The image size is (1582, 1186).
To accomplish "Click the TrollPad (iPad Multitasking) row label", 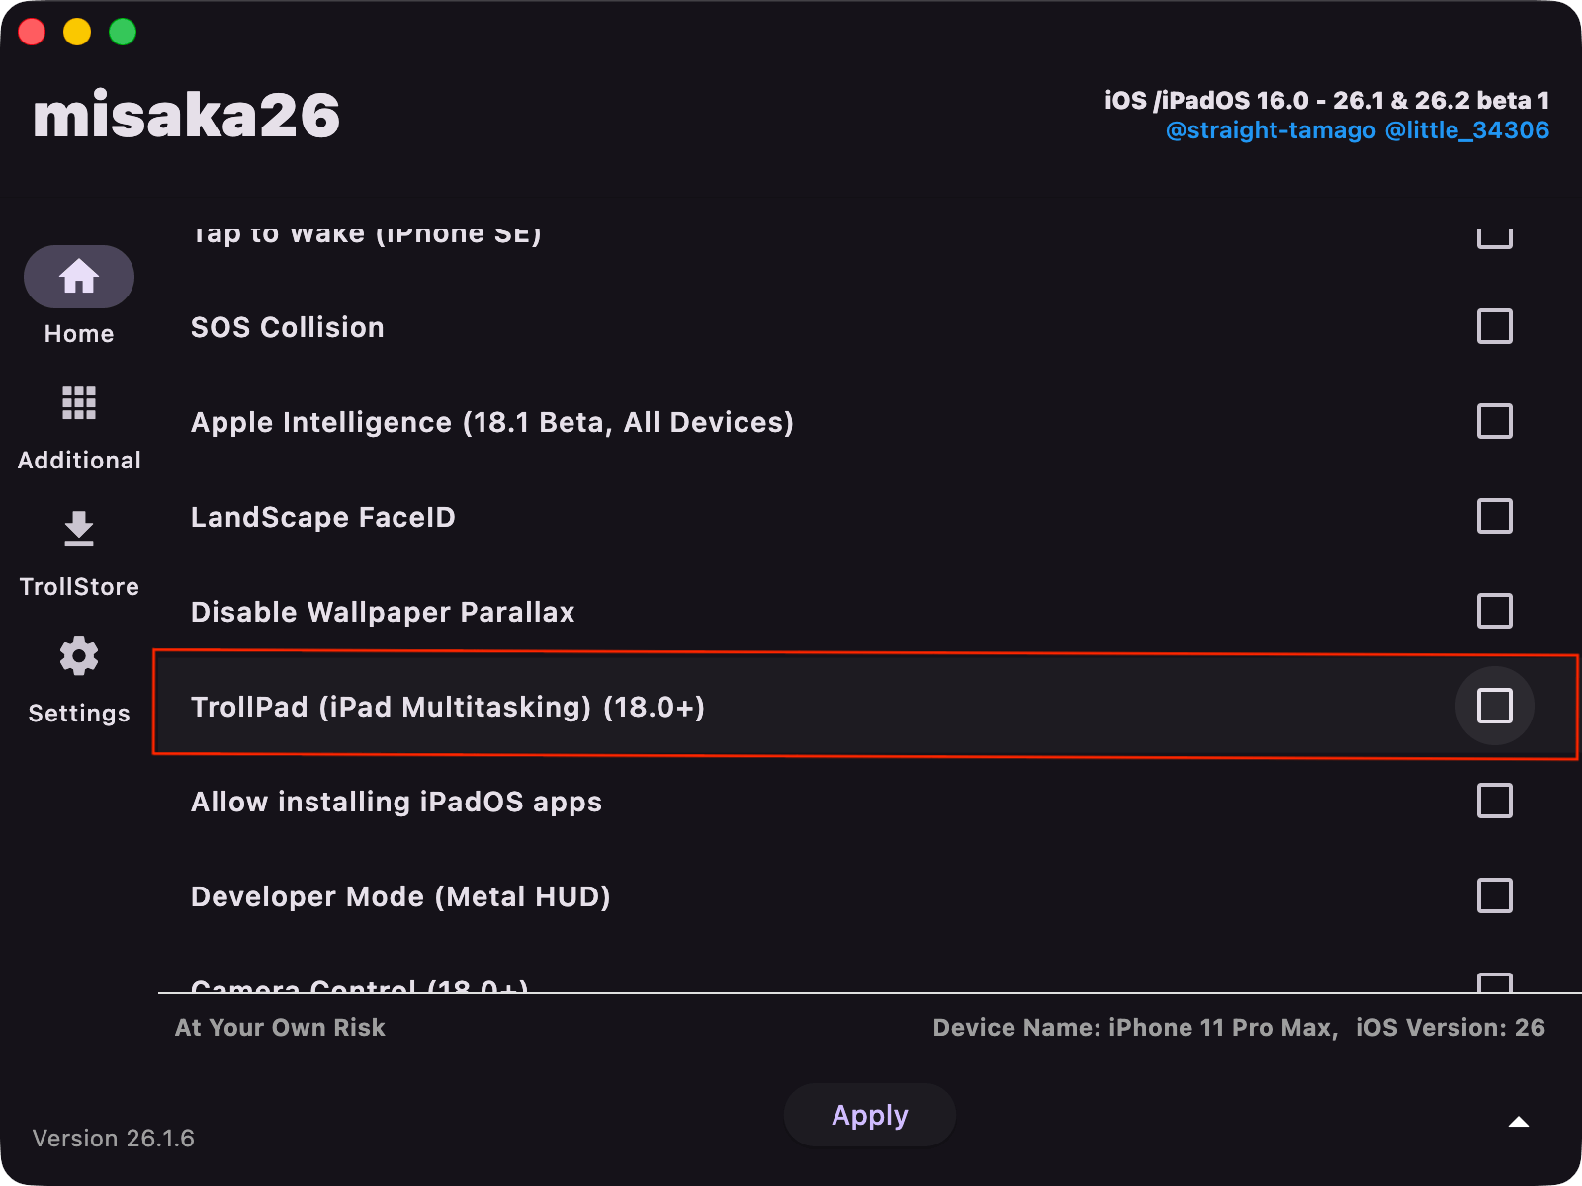I will [x=447, y=707].
